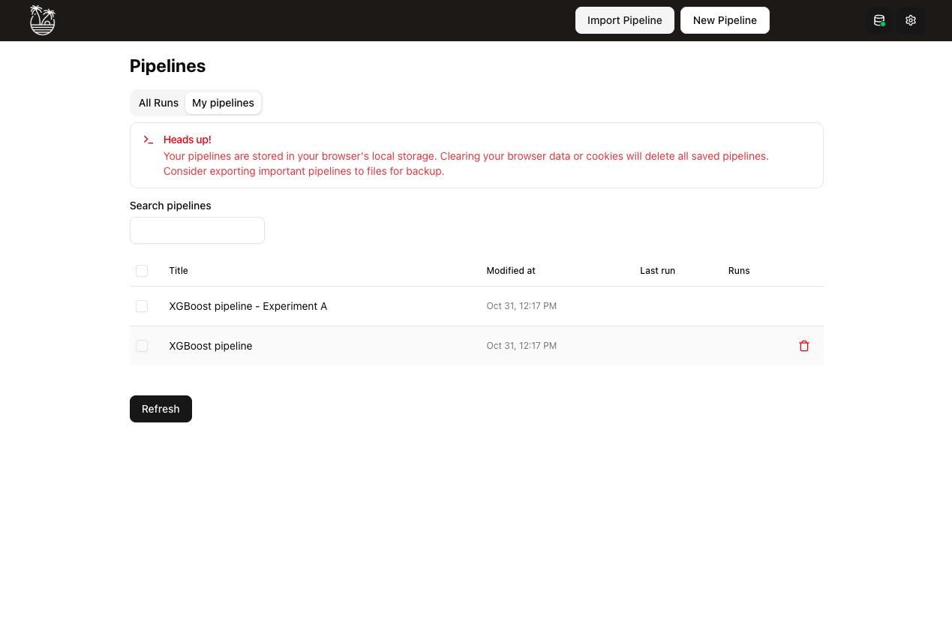This screenshot has height=634, width=952.
Task: Focus the Search pipelines input field
Action: click(x=197, y=230)
